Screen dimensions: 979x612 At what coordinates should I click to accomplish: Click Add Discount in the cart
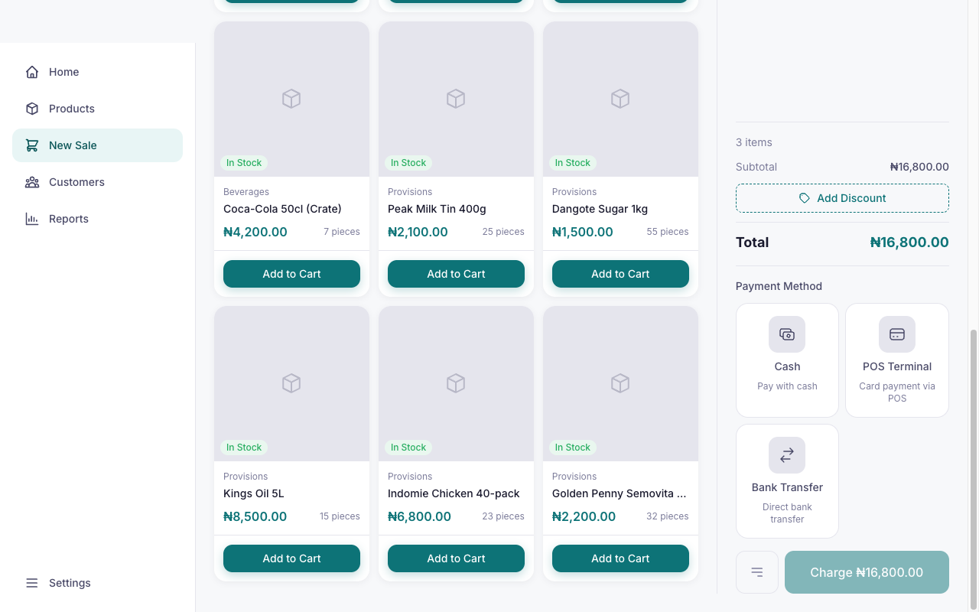[842, 198]
